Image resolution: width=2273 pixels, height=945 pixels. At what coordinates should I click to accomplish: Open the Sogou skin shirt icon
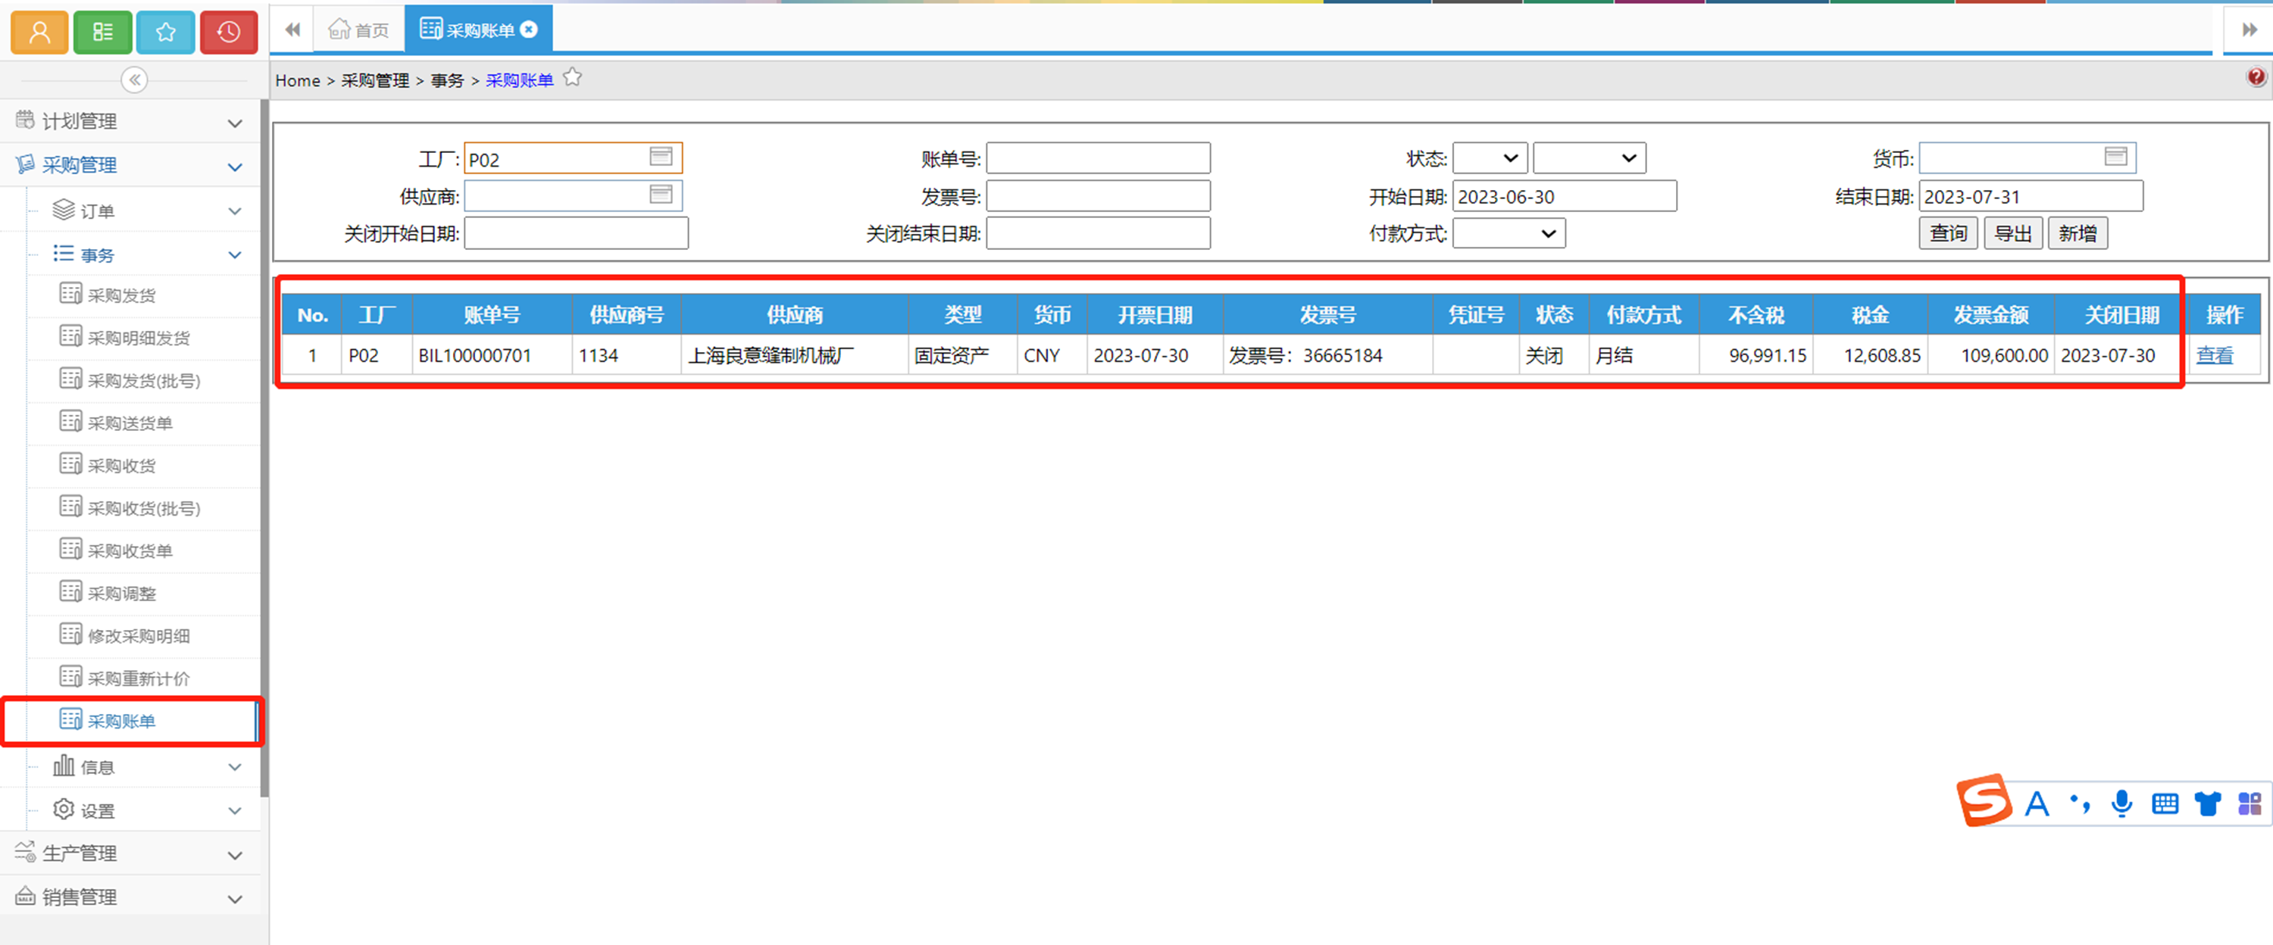[x=2207, y=803]
